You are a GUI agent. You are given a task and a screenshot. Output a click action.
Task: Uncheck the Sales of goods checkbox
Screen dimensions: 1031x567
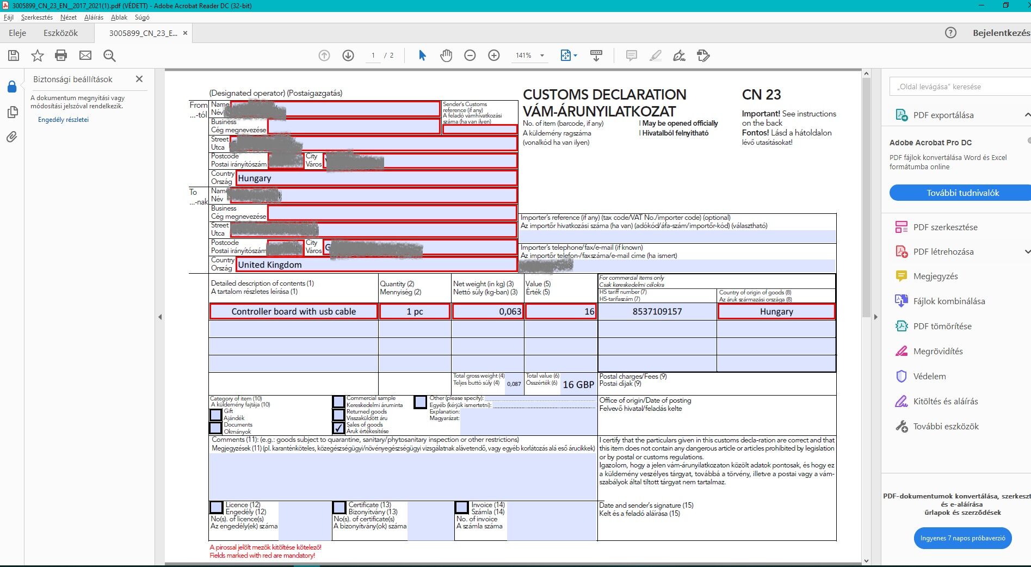point(338,428)
